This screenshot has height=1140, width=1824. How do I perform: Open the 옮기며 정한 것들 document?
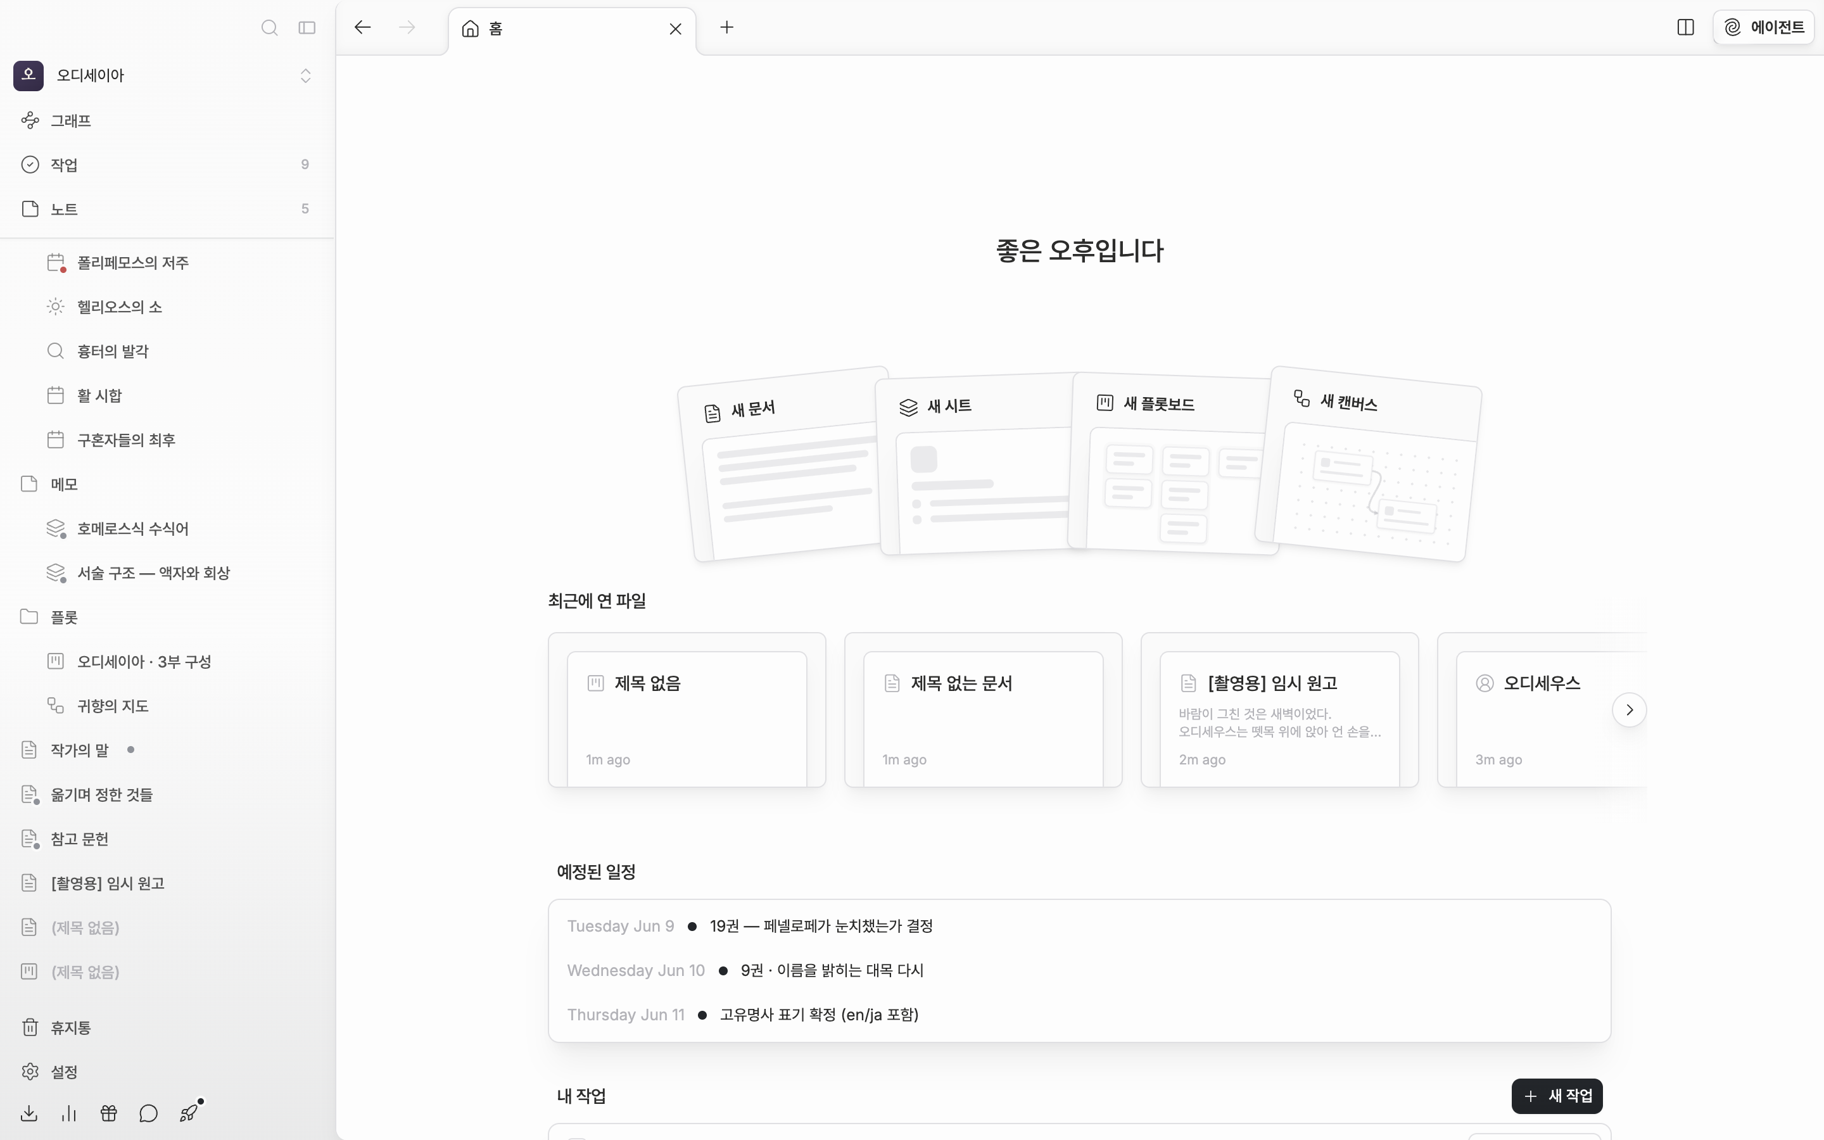coord(167,795)
